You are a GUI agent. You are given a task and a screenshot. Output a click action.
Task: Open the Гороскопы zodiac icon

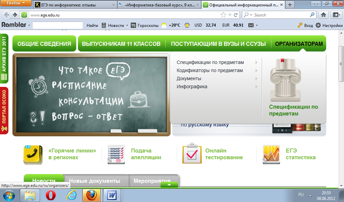click(133, 26)
